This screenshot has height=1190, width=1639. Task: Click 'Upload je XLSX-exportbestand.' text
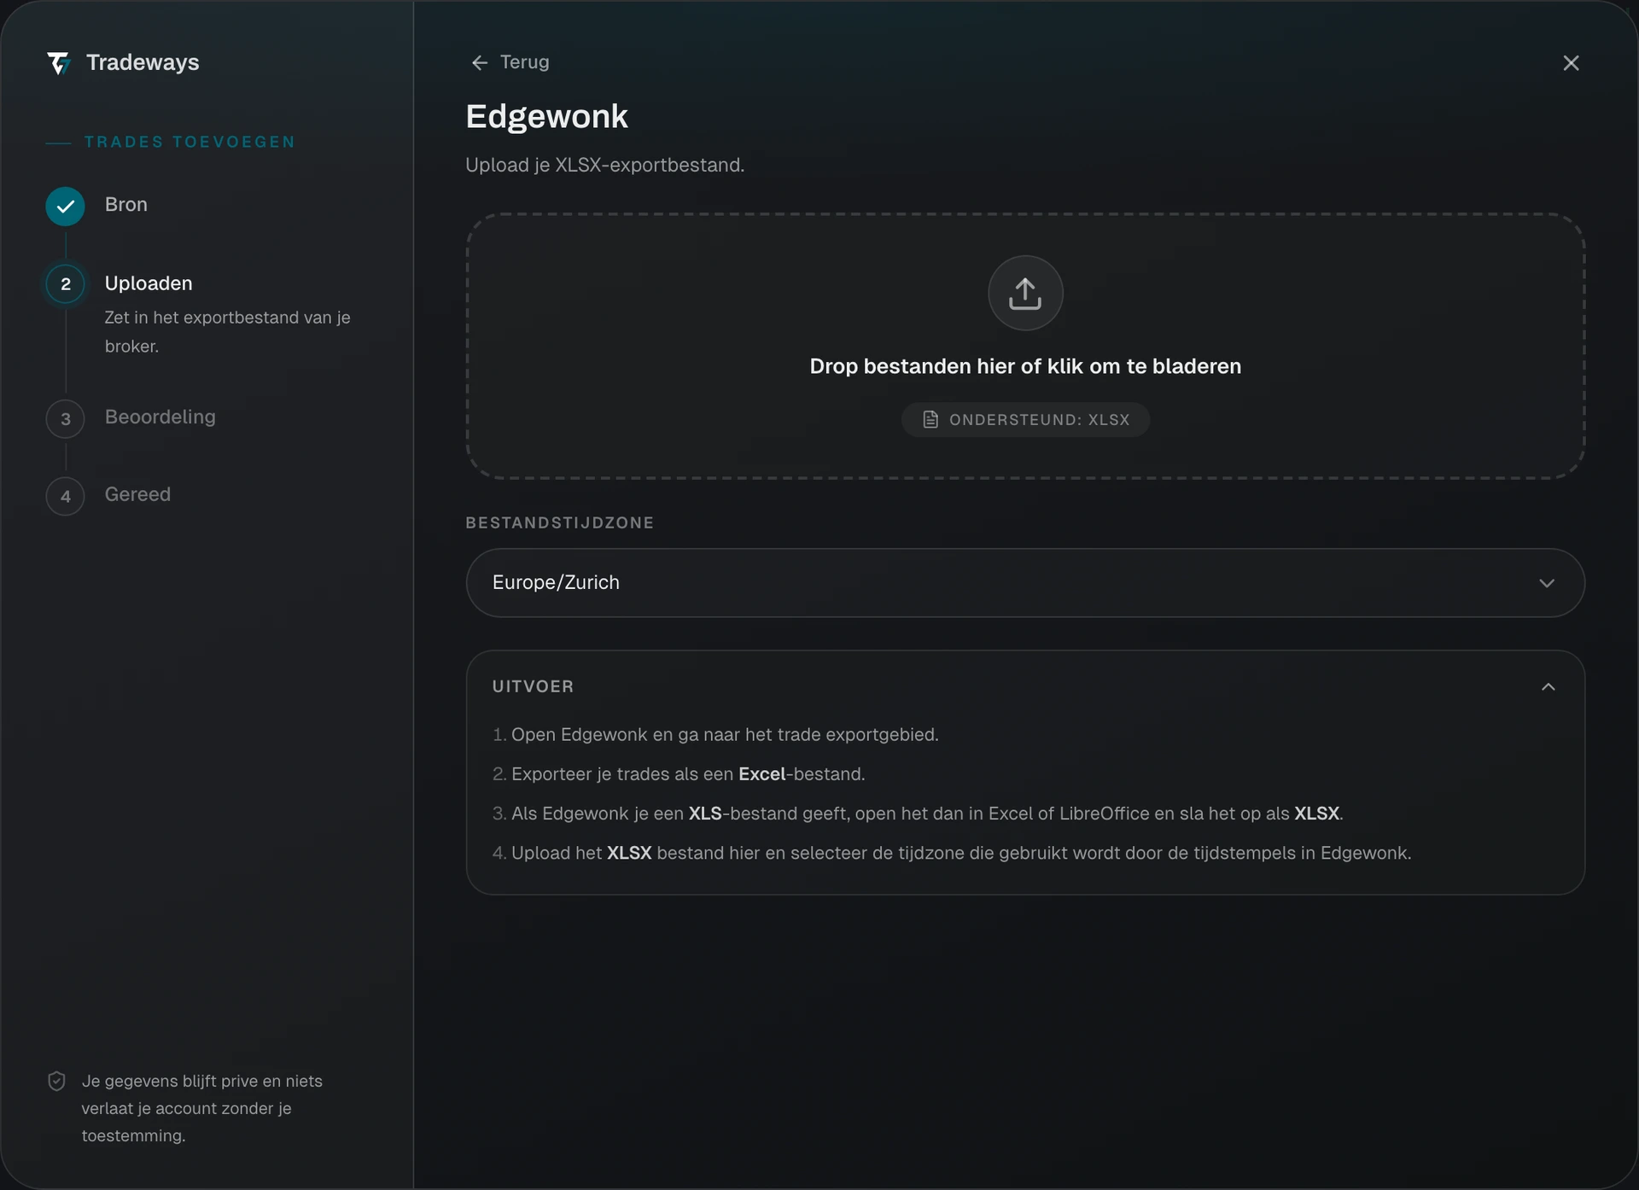(x=604, y=165)
